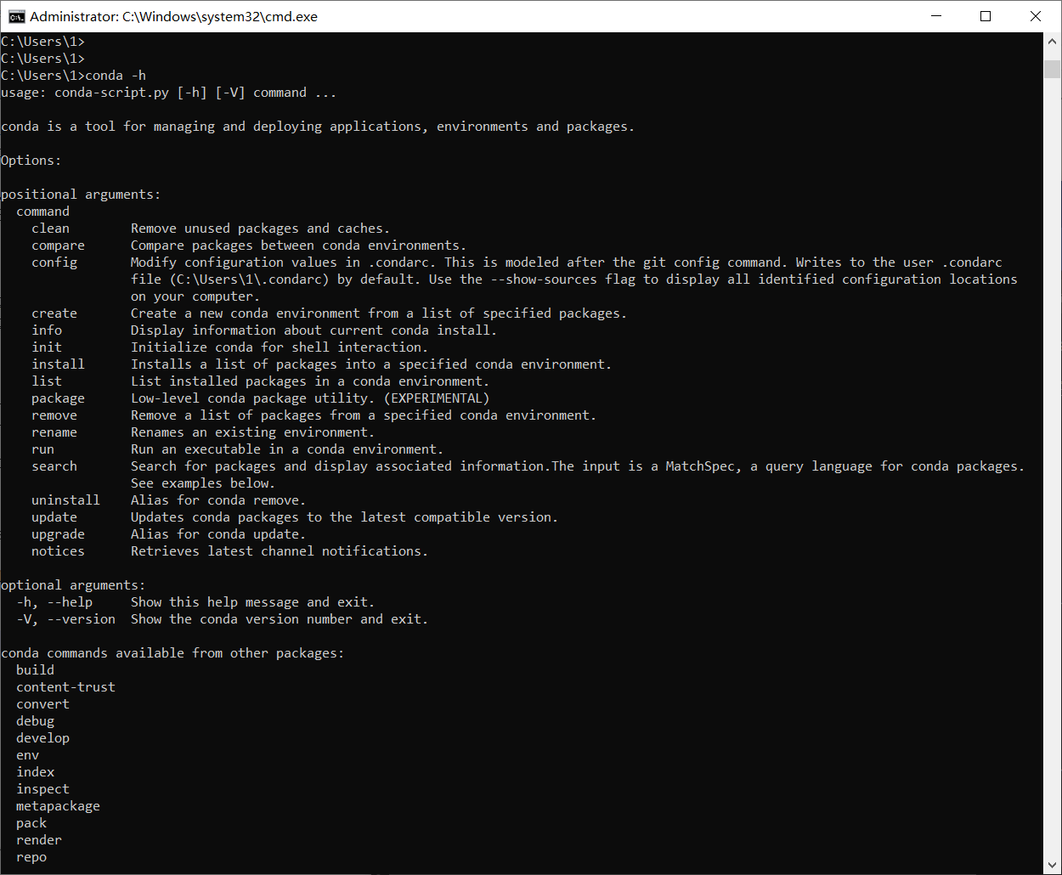Viewport: 1062px width, 875px height.
Task: Click the 'run' command name
Action: (x=43, y=449)
